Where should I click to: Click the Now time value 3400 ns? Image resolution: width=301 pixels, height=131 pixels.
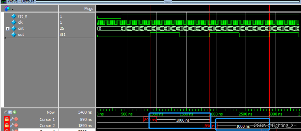coord(85,112)
